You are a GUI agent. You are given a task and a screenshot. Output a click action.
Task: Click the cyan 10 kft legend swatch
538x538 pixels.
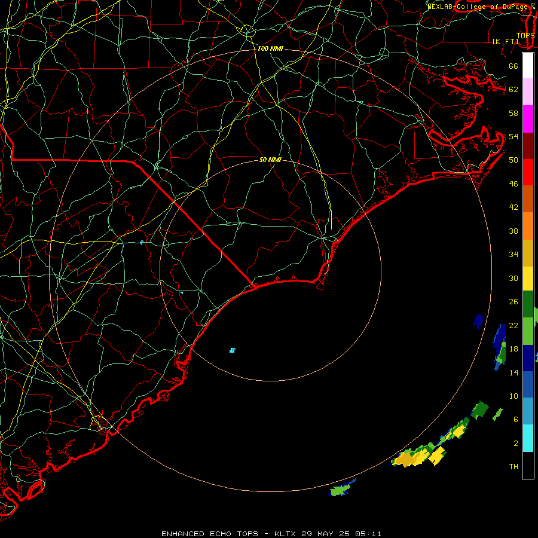[x=528, y=438]
